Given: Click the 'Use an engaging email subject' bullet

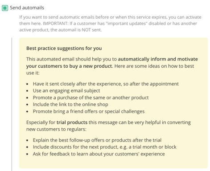Looking at the screenshot, I should pos(66,91).
